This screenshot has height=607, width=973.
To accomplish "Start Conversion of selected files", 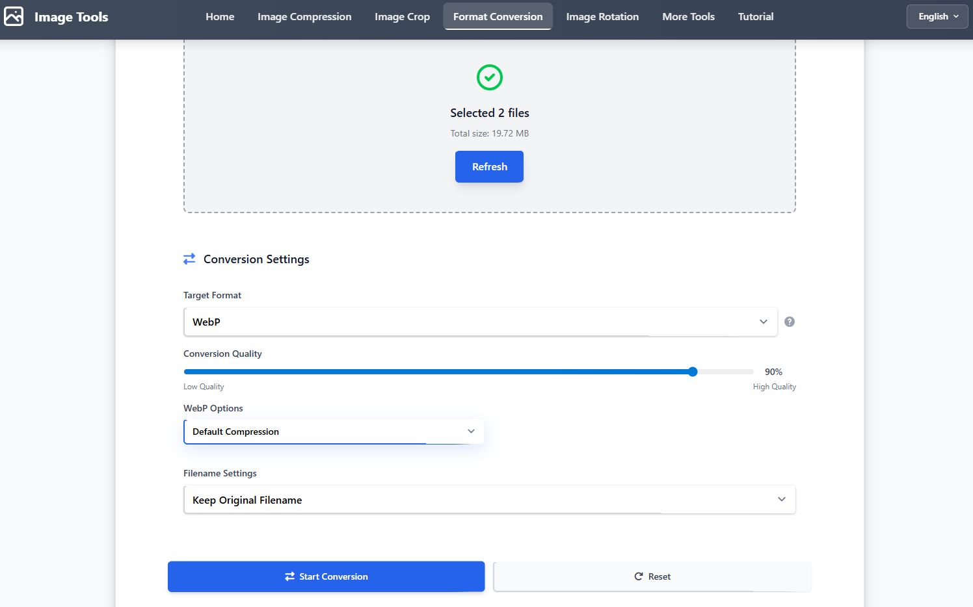I will pyautogui.click(x=327, y=576).
